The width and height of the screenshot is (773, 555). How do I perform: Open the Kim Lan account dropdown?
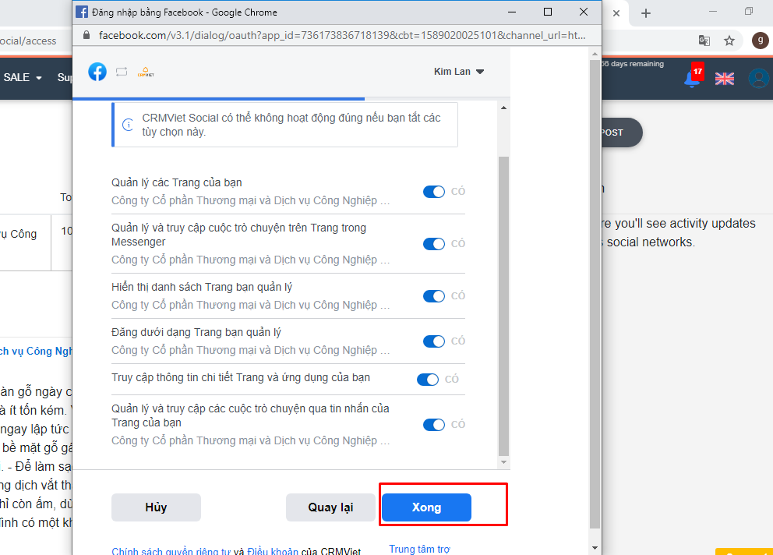click(459, 72)
